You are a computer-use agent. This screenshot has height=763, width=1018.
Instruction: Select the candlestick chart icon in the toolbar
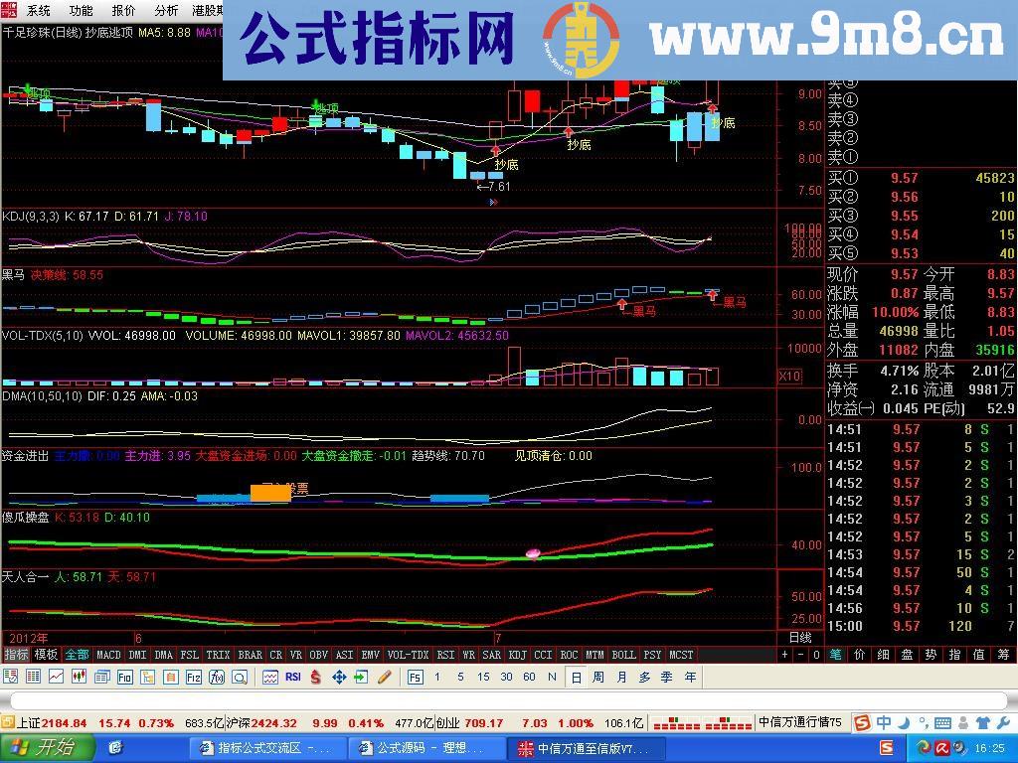[81, 677]
